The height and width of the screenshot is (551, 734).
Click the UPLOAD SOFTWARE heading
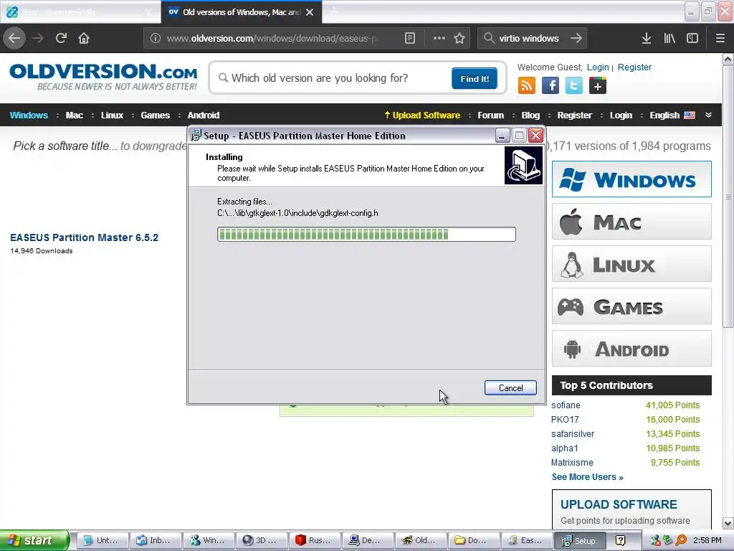click(x=619, y=504)
